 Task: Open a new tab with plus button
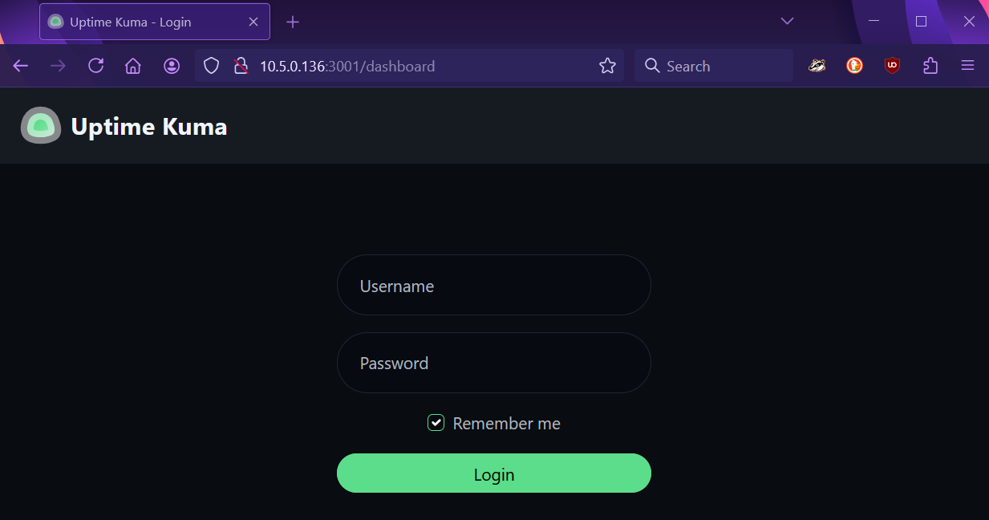(293, 22)
